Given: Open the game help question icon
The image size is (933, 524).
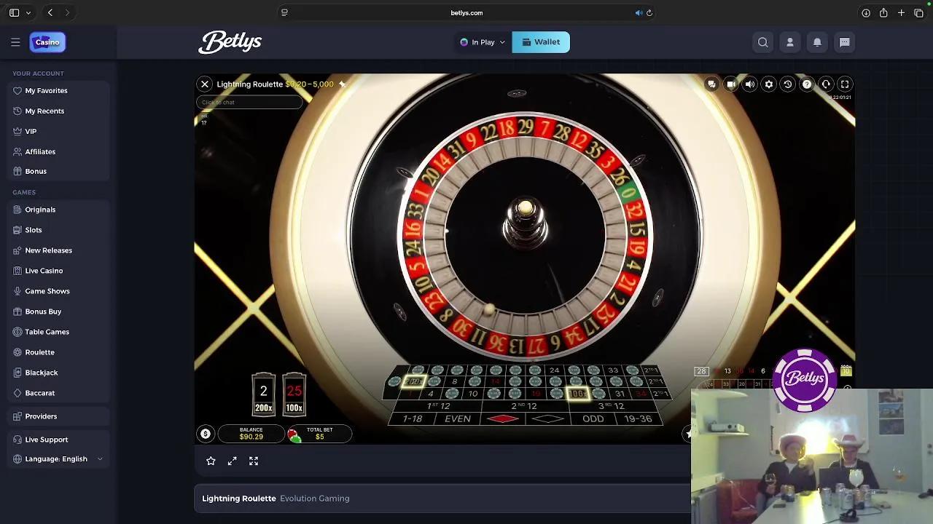Looking at the screenshot, I should point(807,84).
